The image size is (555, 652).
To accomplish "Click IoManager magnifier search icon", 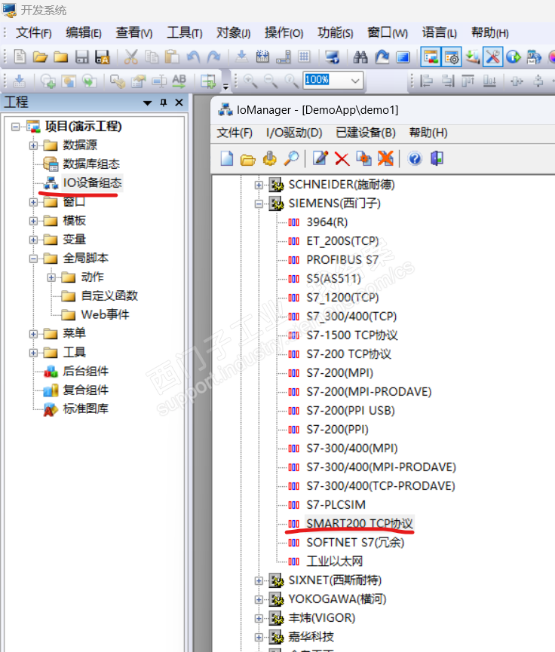I will coord(291,158).
